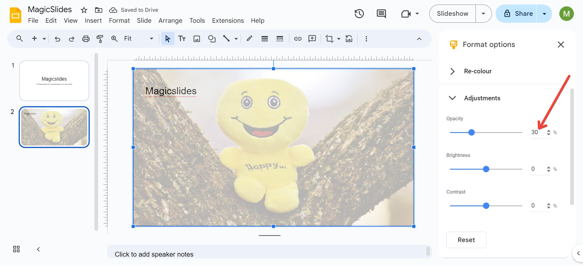Image resolution: width=583 pixels, height=266 pixels.
Task: Click the Reset button
Action: [x=466, y=240]
